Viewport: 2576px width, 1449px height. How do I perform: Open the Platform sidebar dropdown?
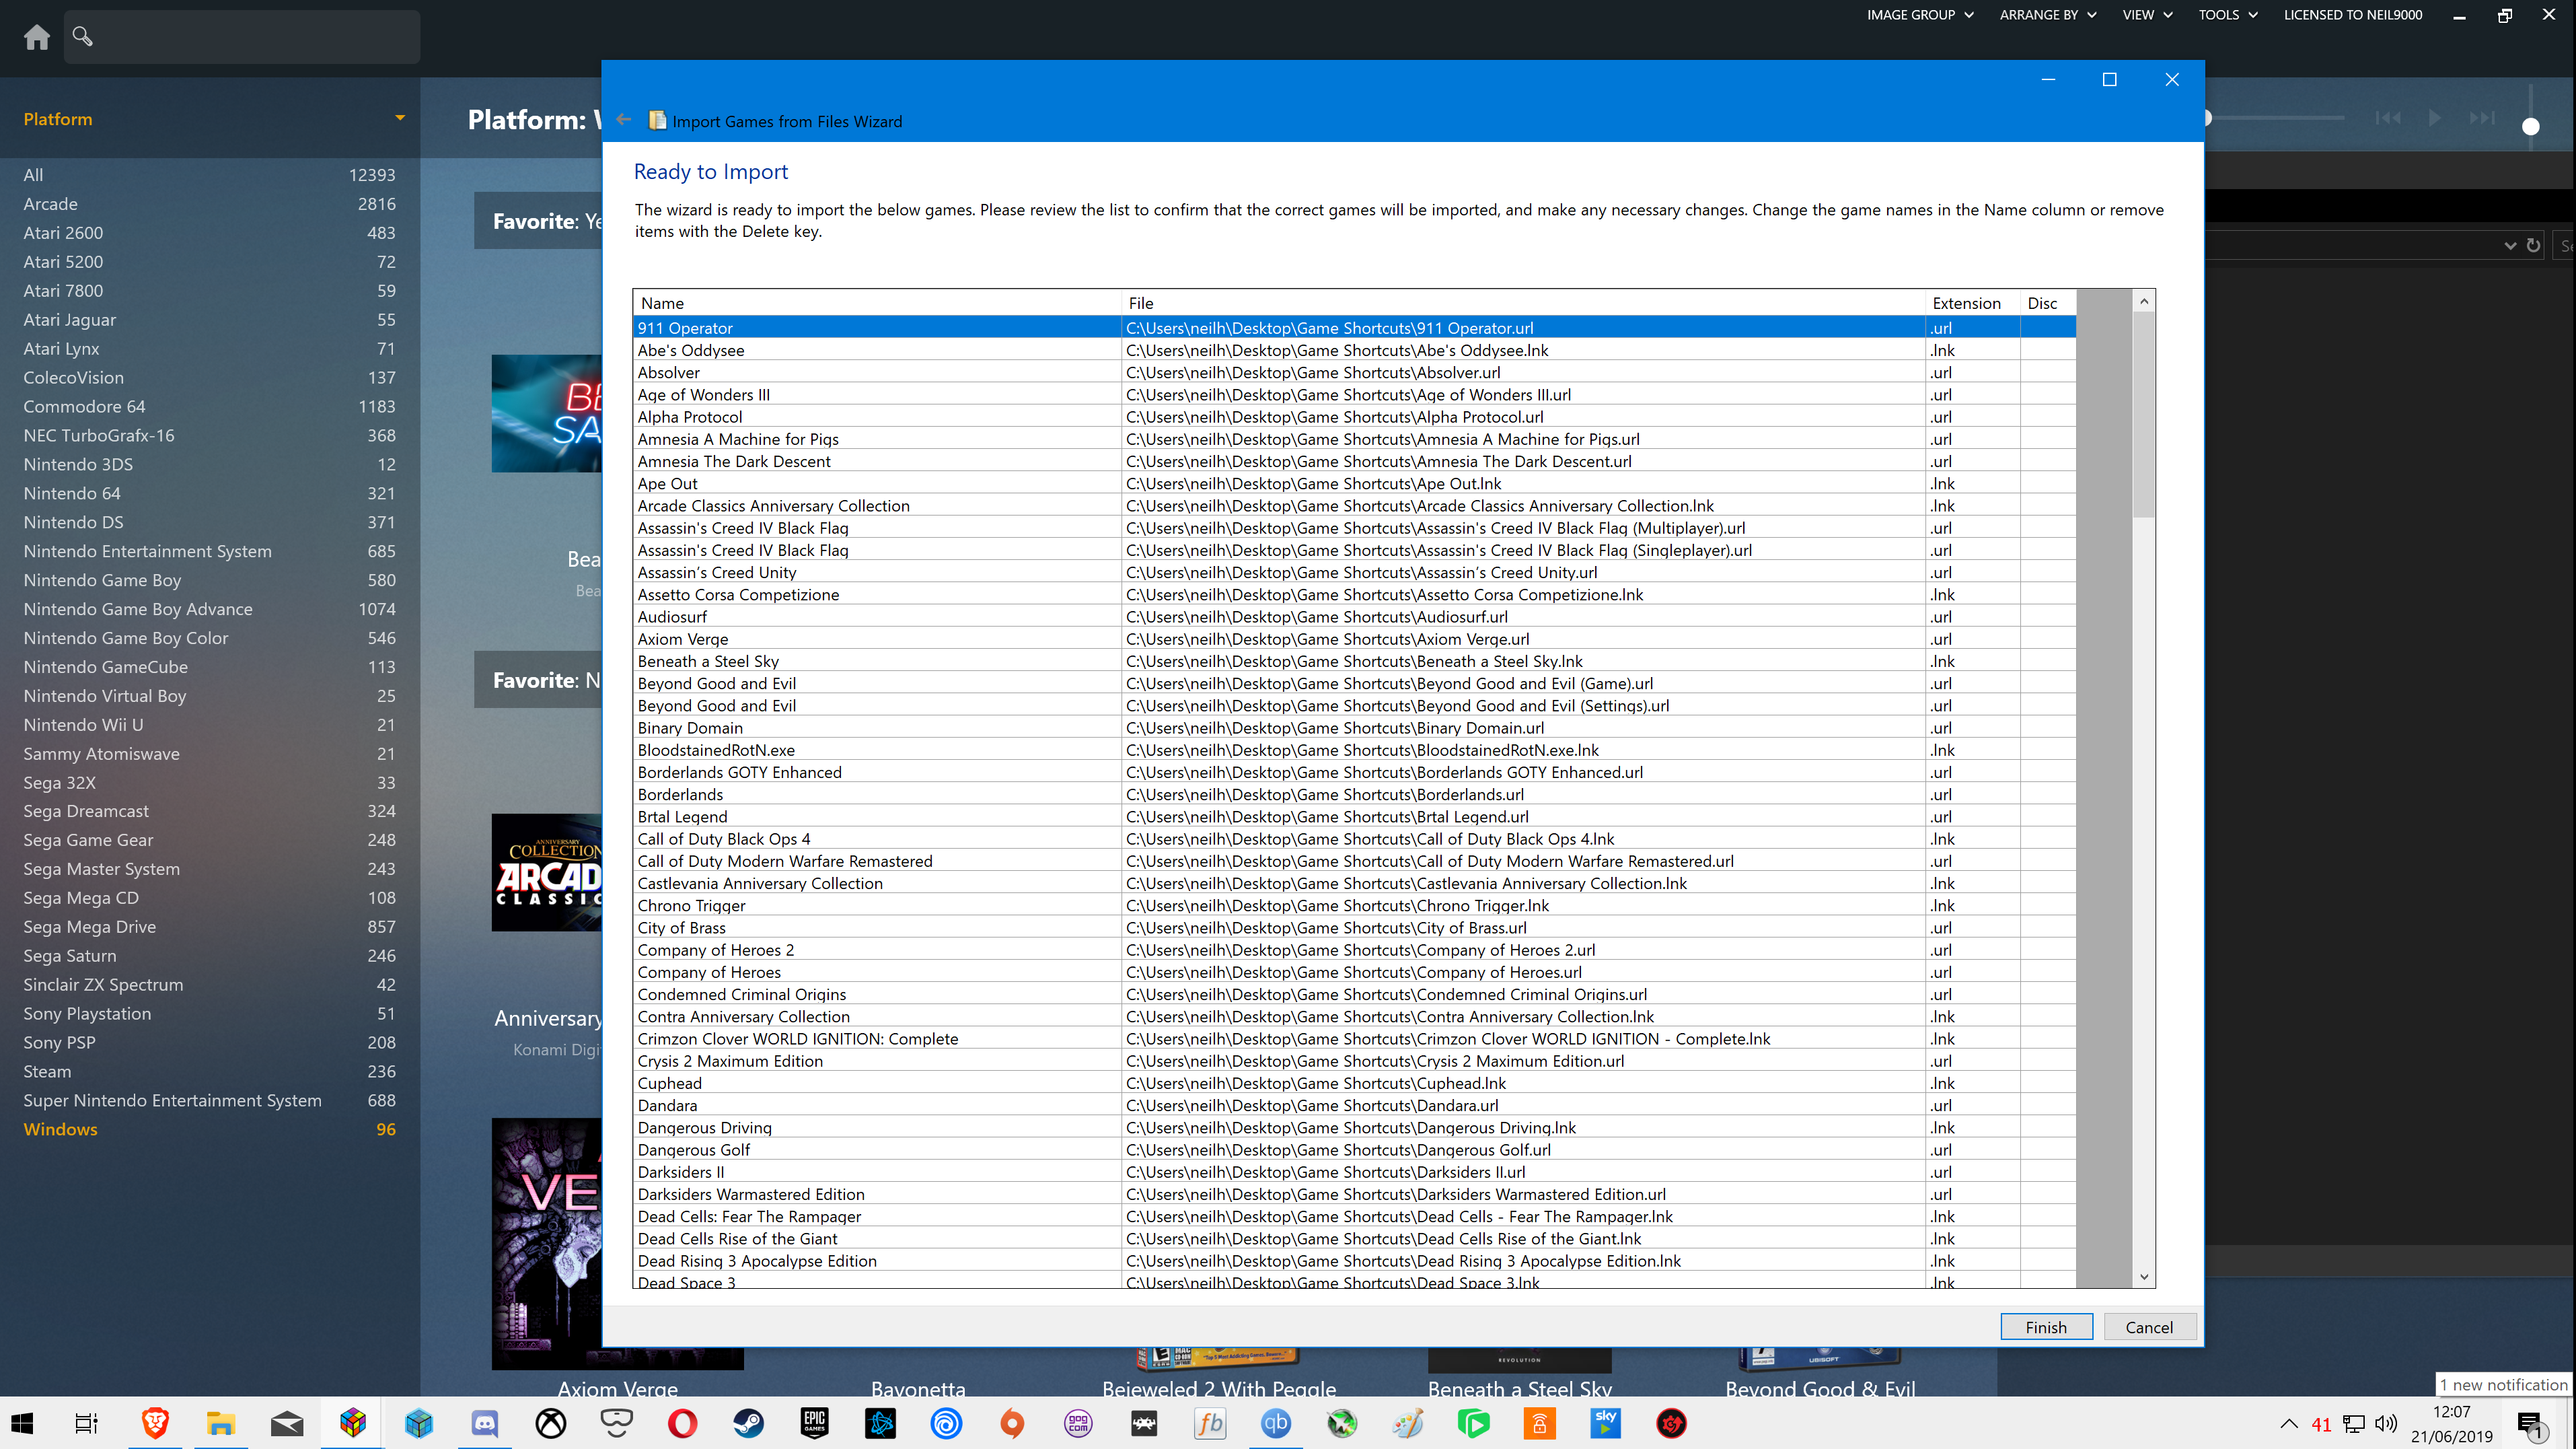pos(400,118)
